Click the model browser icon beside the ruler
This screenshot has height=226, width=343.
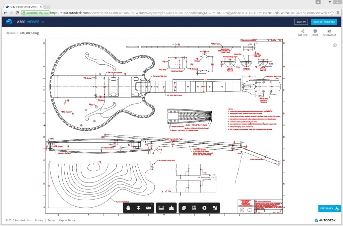click(171, 208)
